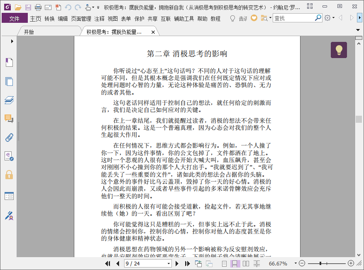
Task: Open the 视图 ribbon tab
Action: [x=112, y=19]
